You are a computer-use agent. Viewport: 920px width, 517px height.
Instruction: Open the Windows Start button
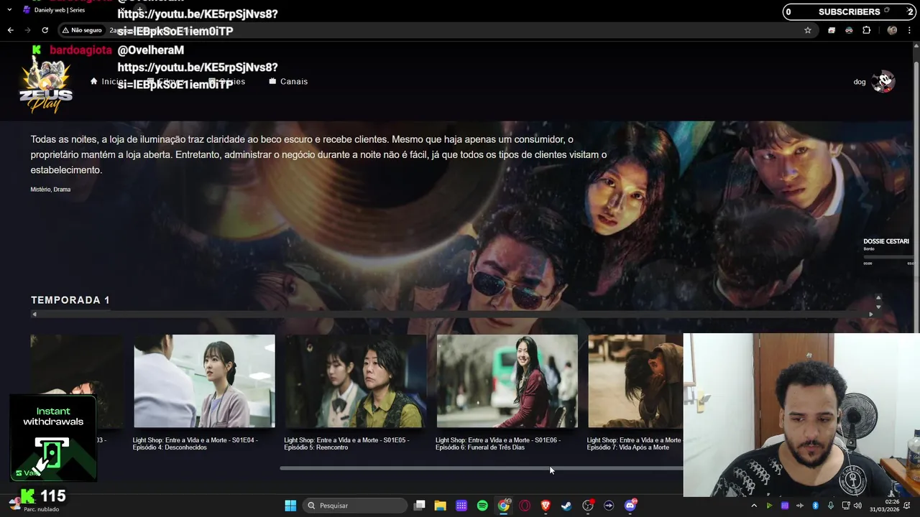pyautogui.click(x=290, y=506)
